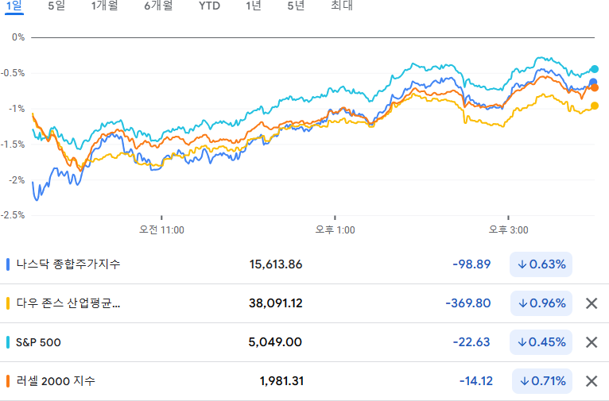The width and height of the screenshot is (609, 401).
Task: Open the 나스닥 종합주가지수 row
Action: (304, 264)
